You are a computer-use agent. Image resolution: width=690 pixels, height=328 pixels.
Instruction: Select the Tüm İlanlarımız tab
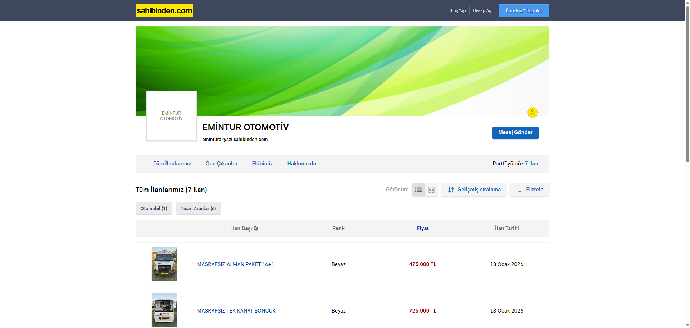click(172, 164)
